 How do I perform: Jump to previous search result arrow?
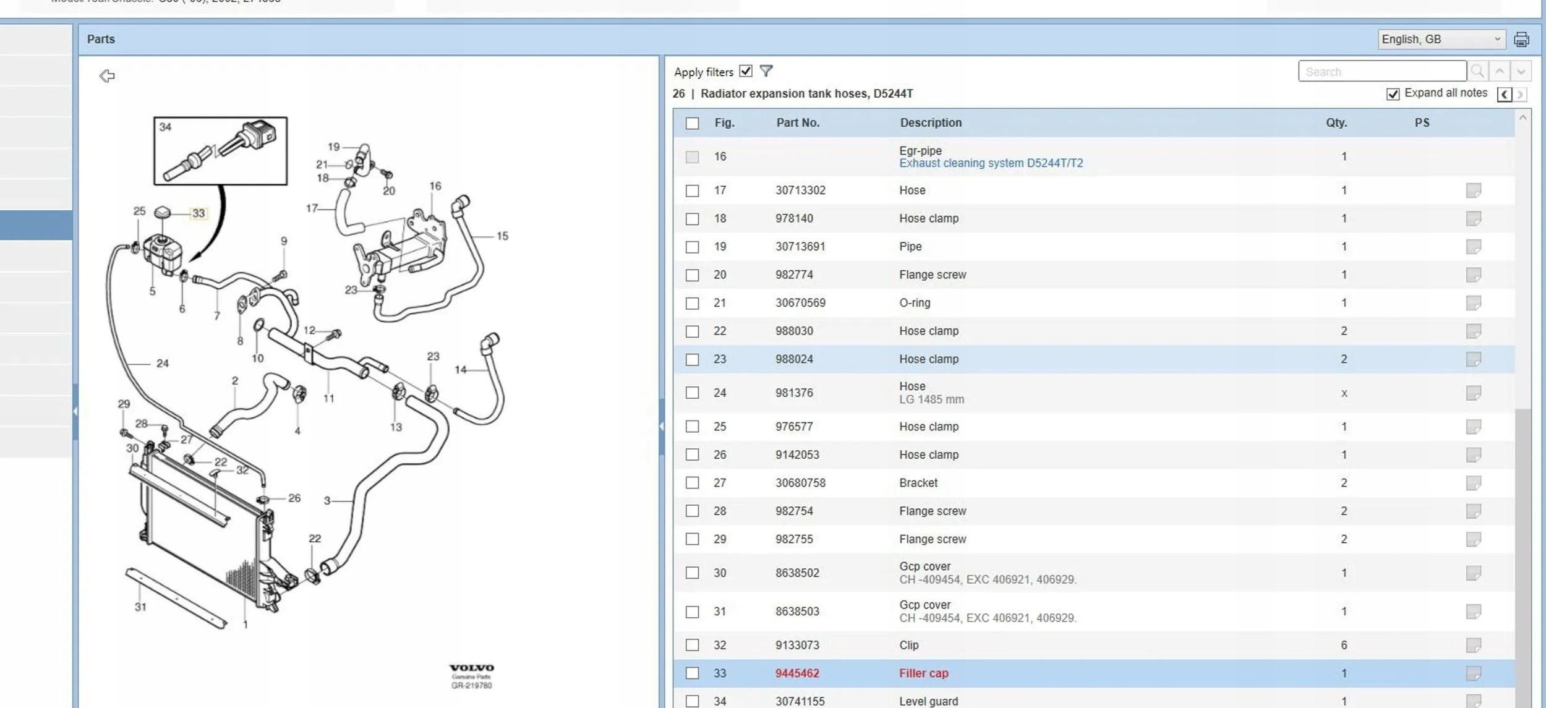coord(1500,72)
